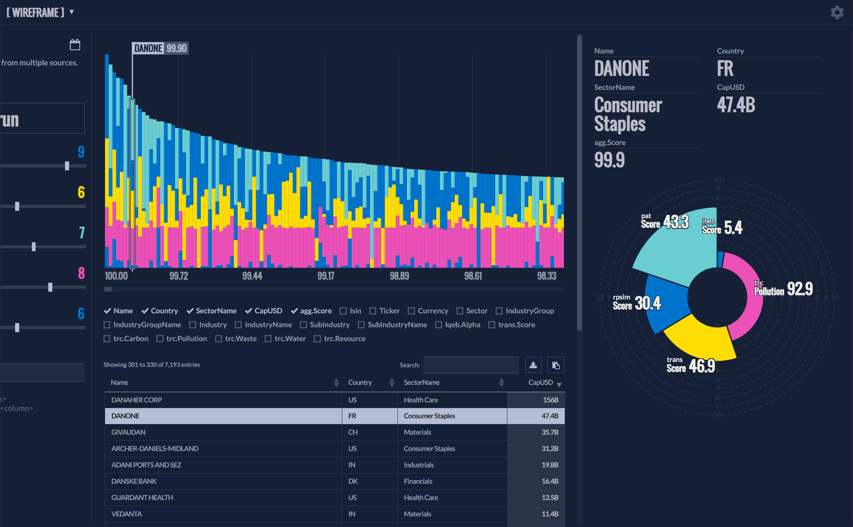Enable the Iqeb.Alpha column checkbox
The width and height of the screenshot is (853, 527).
(438, 325)
